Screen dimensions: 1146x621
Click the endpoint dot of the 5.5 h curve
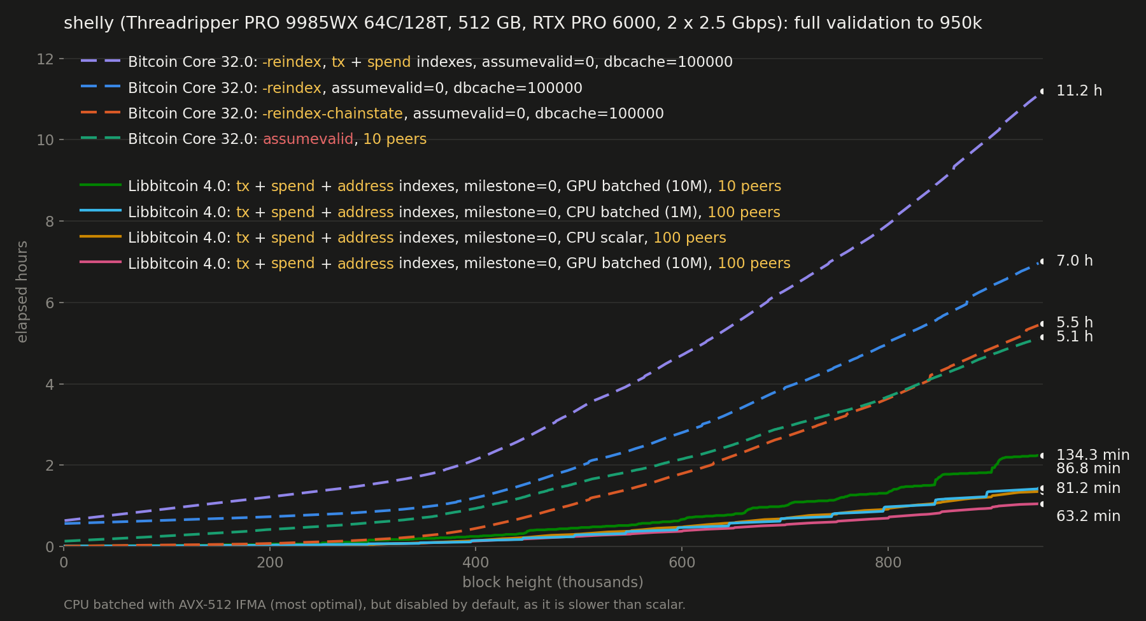pyautogui.click(x=1043, y=324)
